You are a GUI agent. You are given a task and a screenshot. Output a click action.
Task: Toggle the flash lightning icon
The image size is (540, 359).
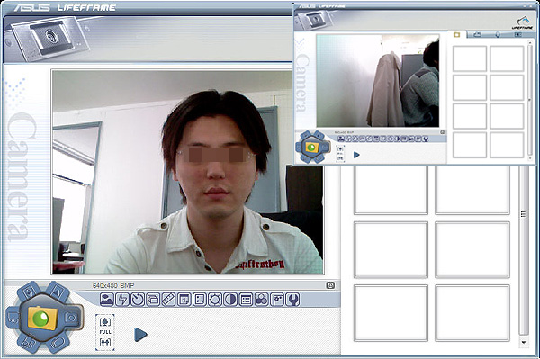[122, 300]
